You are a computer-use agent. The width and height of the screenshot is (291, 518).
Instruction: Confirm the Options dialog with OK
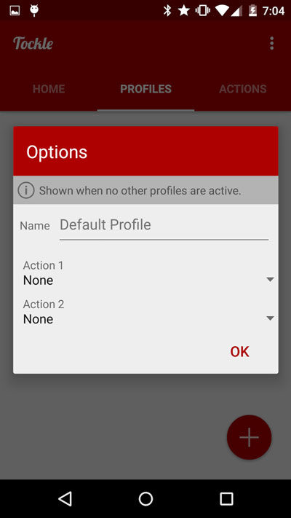[x=239, y=351]
